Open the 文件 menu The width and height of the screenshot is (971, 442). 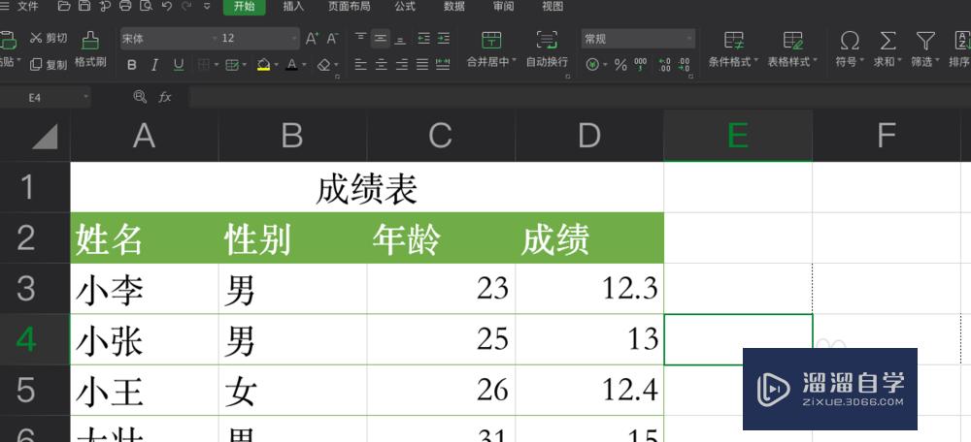[27, 7]
